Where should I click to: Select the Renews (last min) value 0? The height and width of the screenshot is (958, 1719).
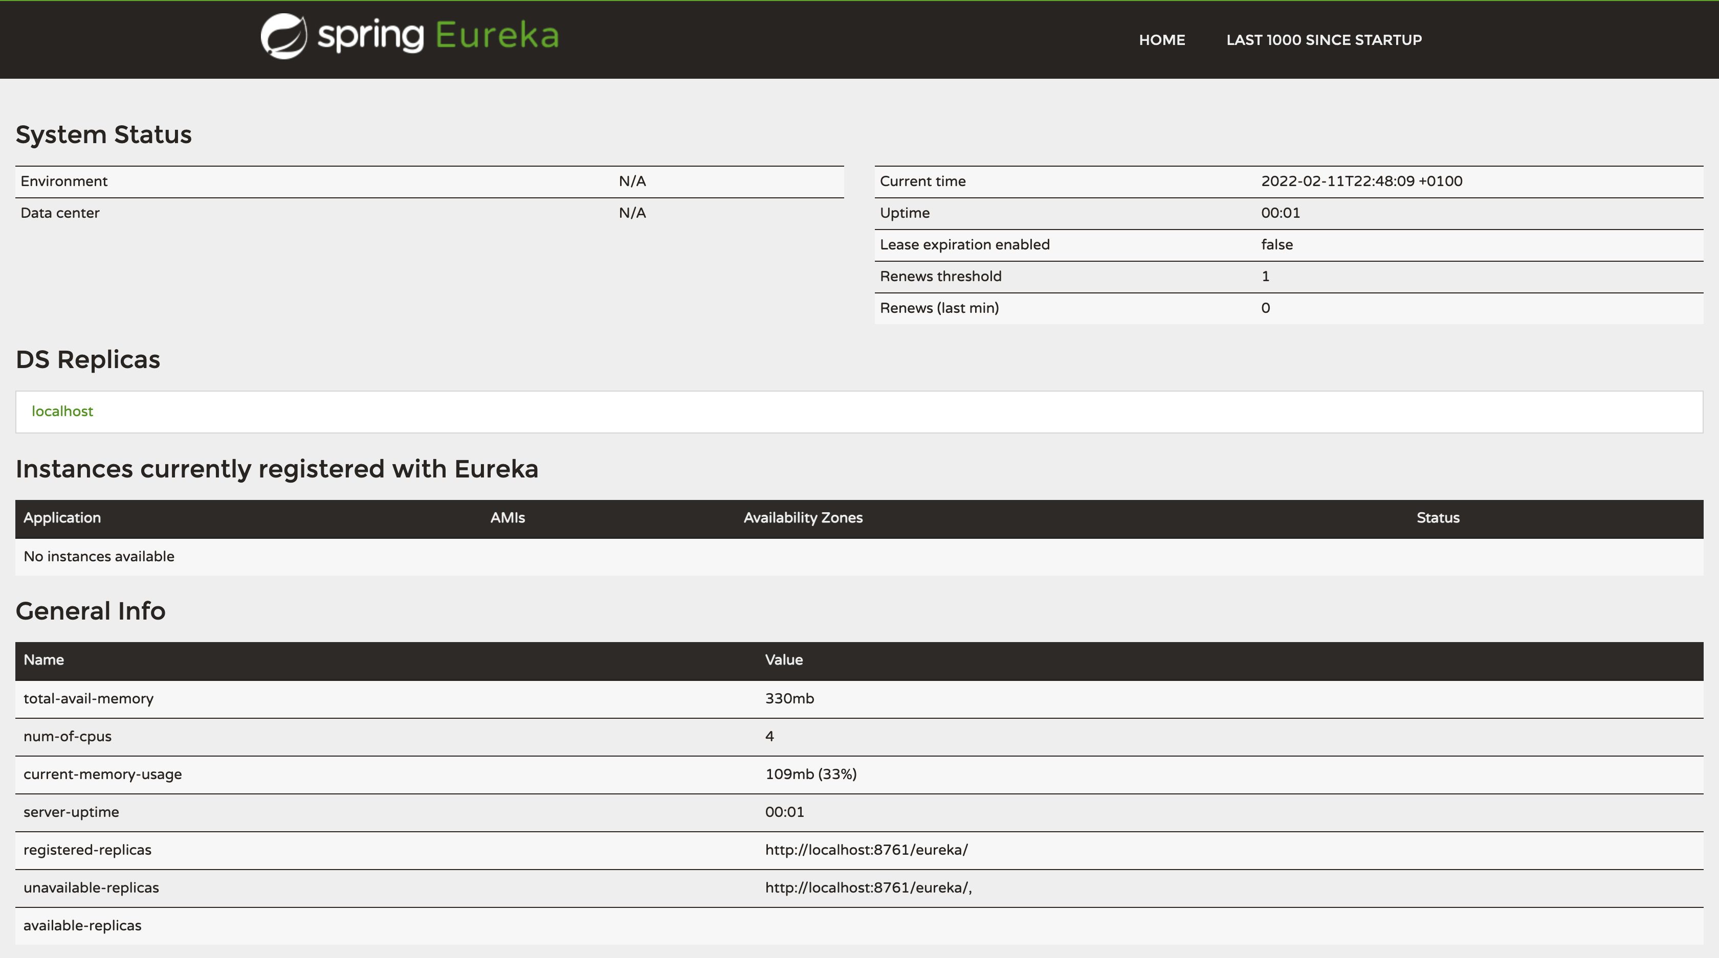coord(1265,308)
